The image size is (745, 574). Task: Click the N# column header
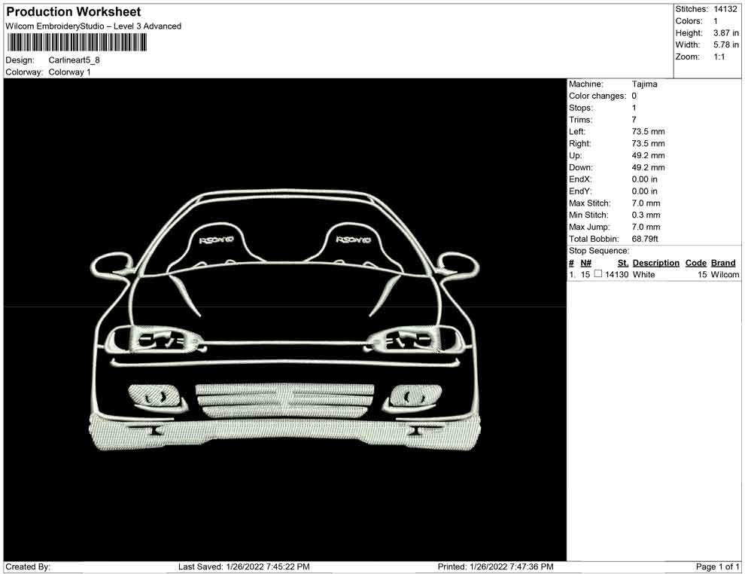586,263
